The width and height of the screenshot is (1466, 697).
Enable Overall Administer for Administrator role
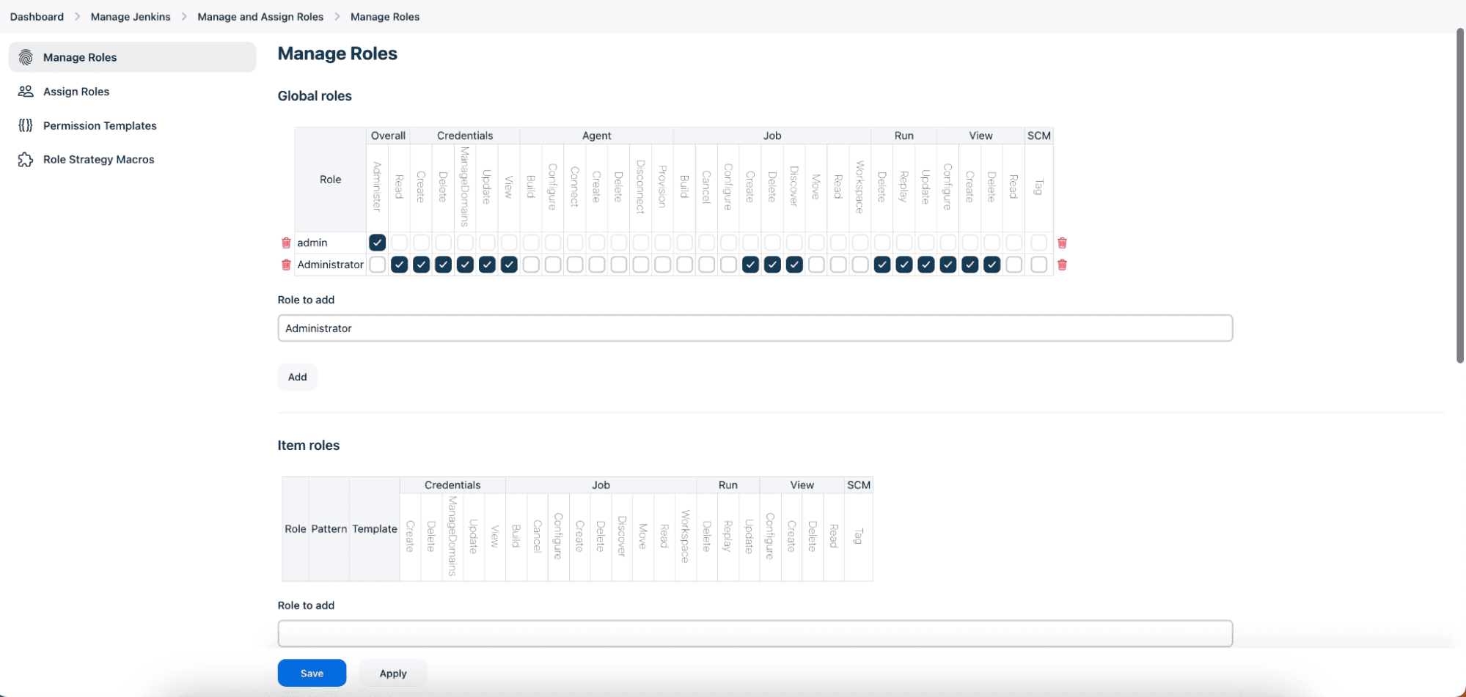click(x=377, y=265)
